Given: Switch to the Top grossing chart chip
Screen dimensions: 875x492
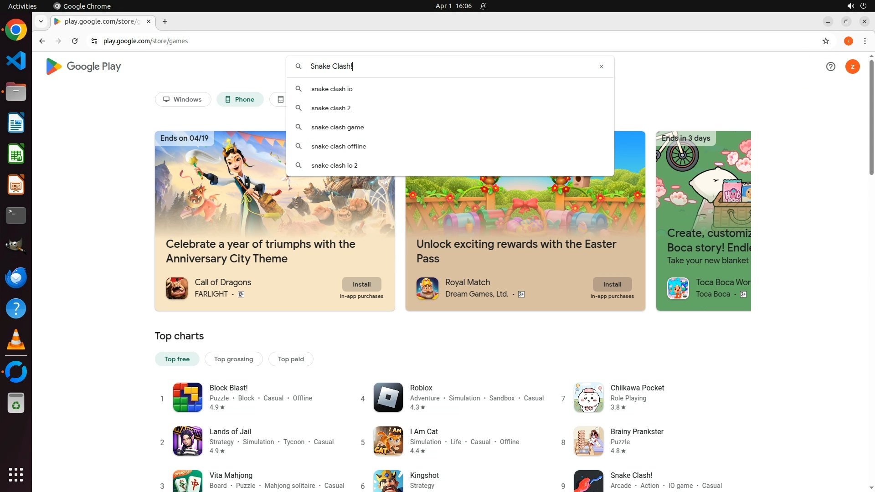Looking at the screenshot, I should [x=233, y=359].
